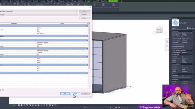Click the Base Constraint Level 1 field
This screenshot has width=195, height=109.
[x=187, y=33]
